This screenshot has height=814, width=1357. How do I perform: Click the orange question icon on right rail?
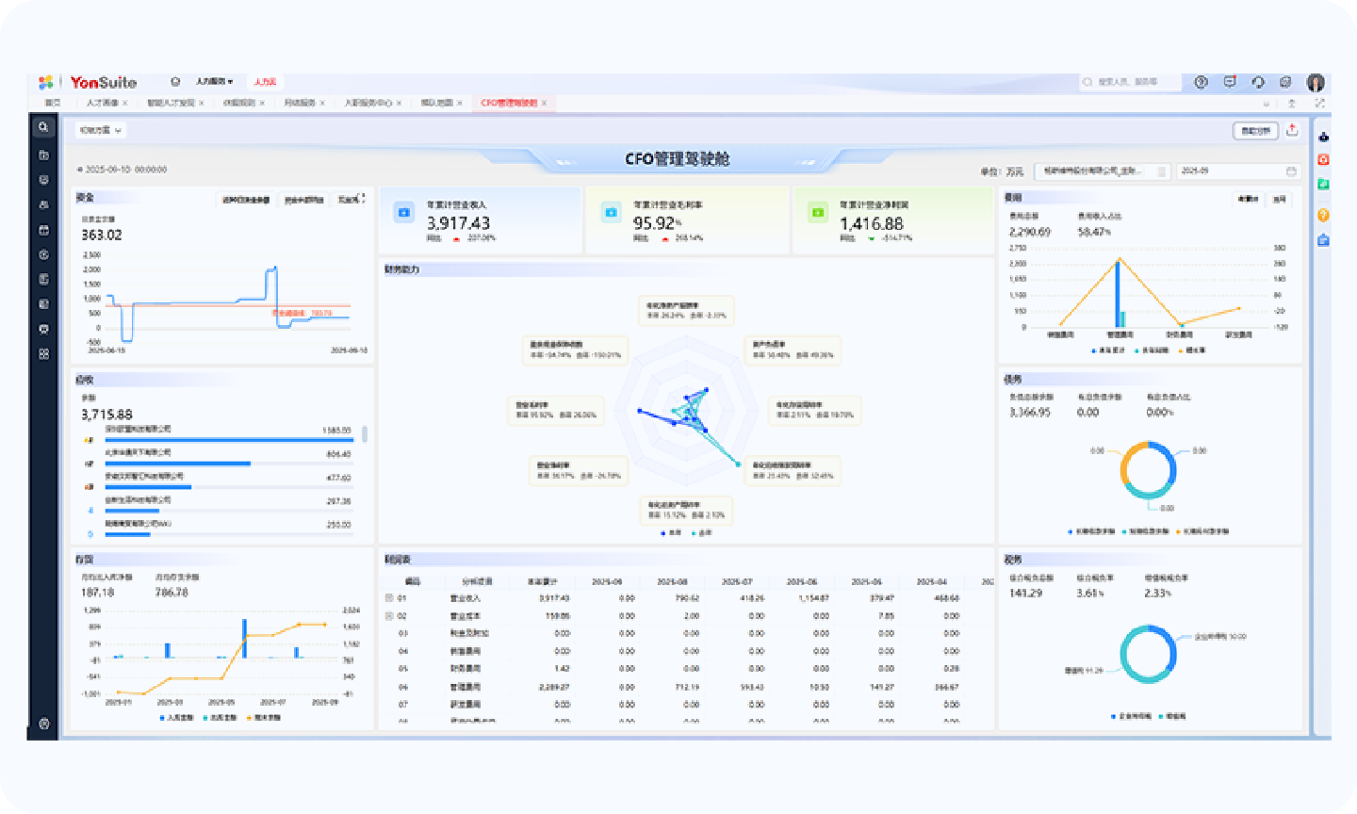click(1323, 215)
